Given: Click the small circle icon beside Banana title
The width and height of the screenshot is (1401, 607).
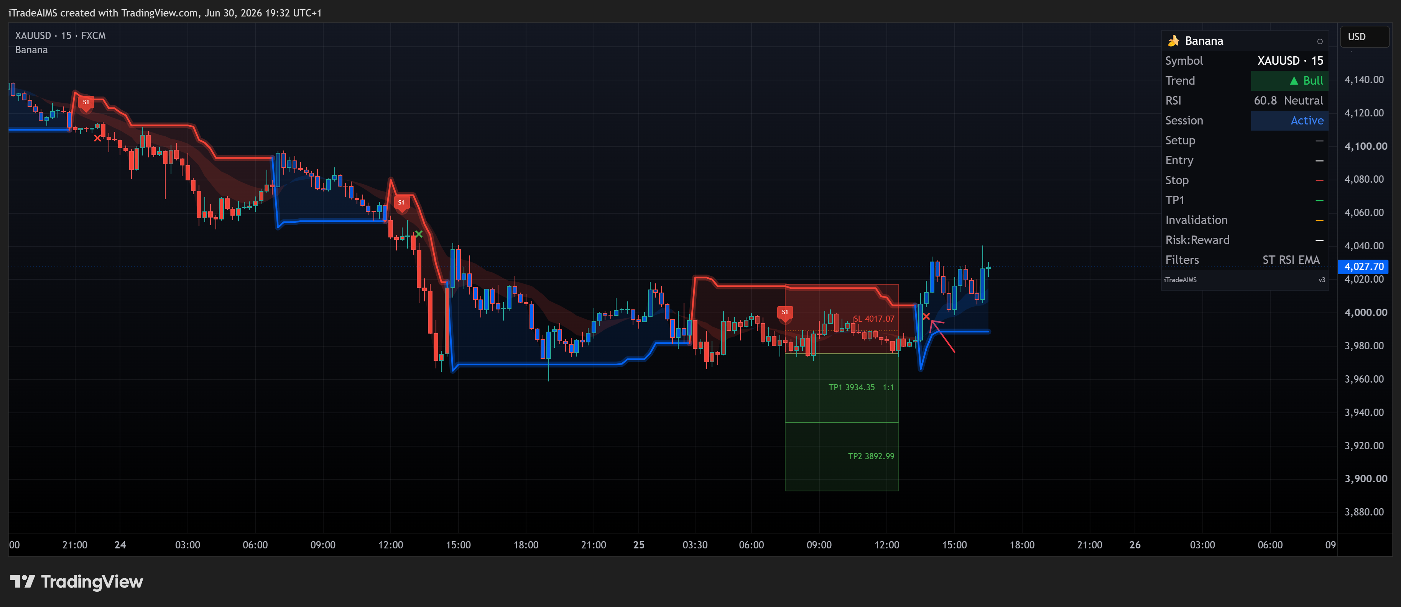Looking at the screenshot, I should (1319, 41).
